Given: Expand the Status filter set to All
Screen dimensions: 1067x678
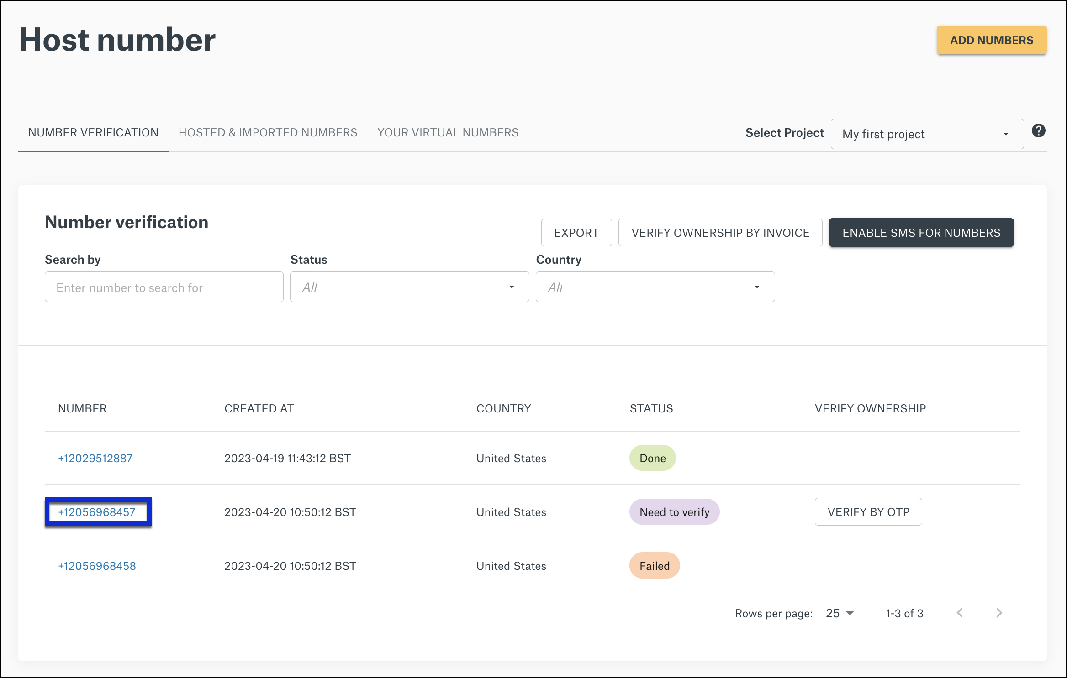Looking at the screenshot, I should coord(409,287).
